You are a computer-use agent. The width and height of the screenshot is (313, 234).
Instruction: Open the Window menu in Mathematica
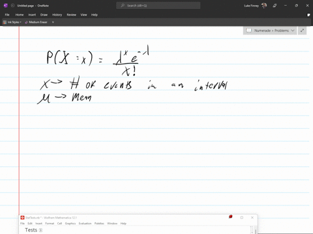112,224
